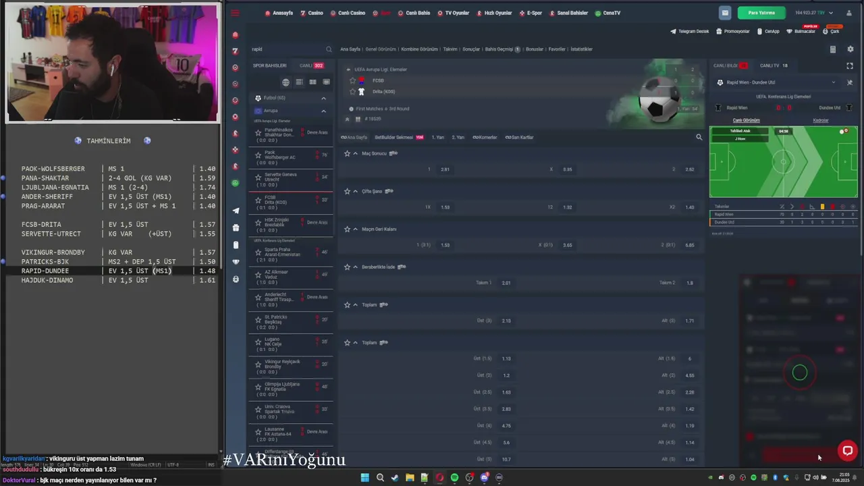
Task: Click the Telegram icon in left icon rail
Action: tap(235, 211)
